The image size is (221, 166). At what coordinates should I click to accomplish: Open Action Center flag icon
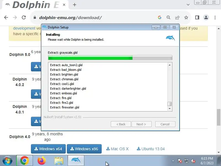coord(180,161)
